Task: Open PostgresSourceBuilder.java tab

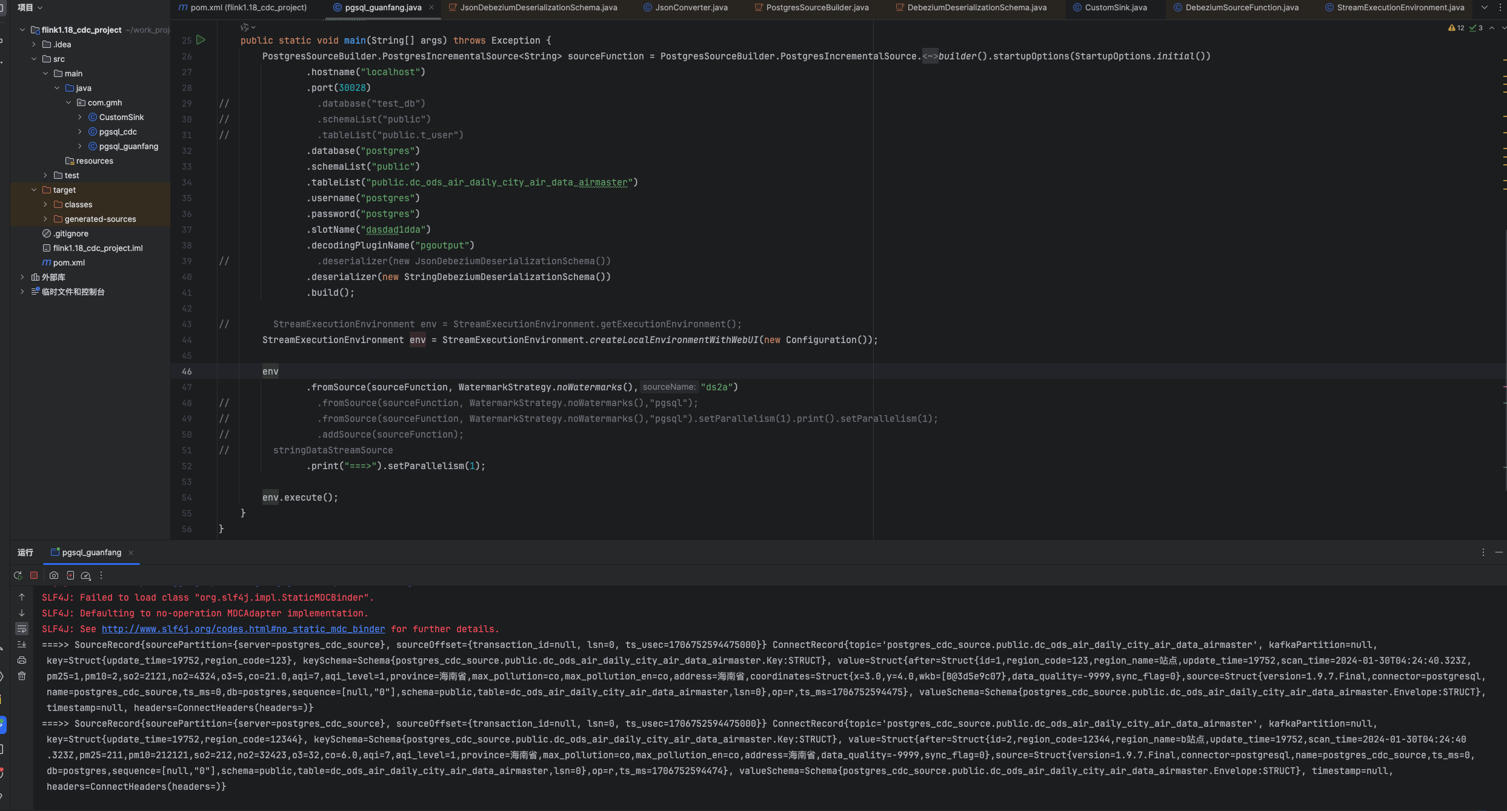Action: click(811, 7)
